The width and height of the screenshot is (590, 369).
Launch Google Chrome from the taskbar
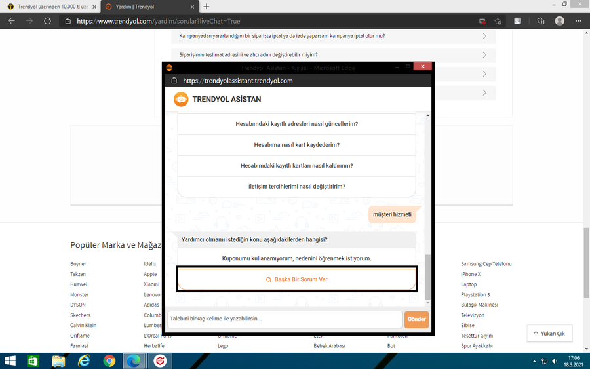point(109,361)
